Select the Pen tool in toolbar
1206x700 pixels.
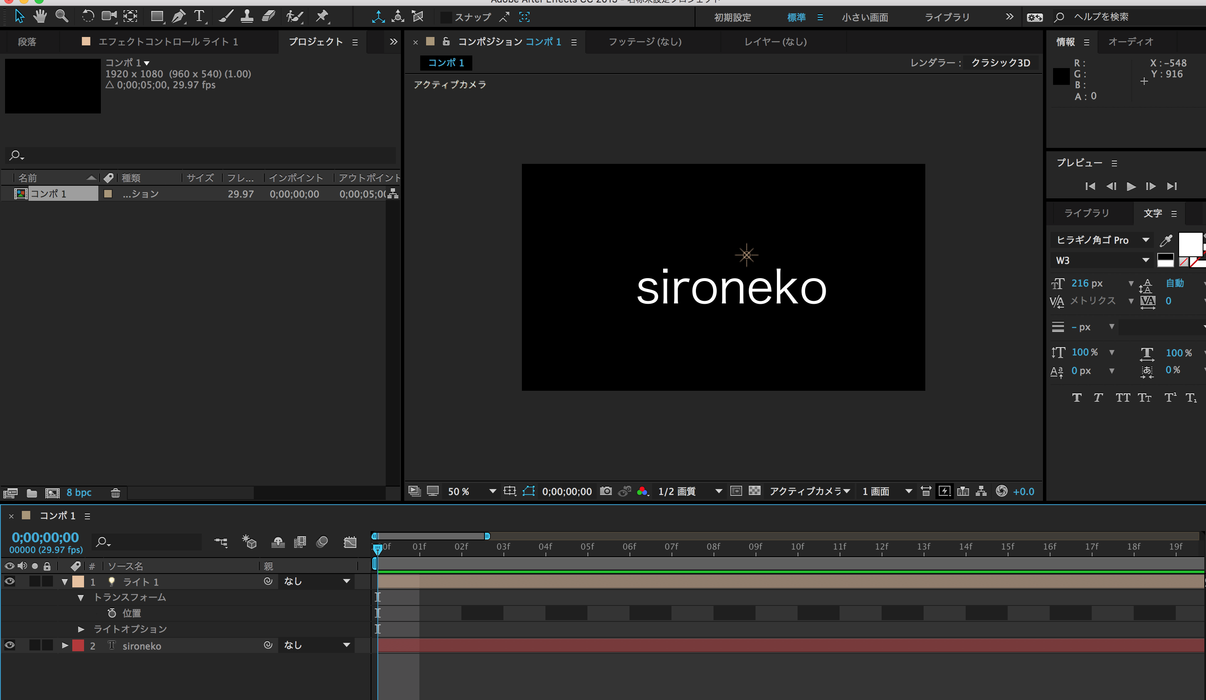[178, 17]
